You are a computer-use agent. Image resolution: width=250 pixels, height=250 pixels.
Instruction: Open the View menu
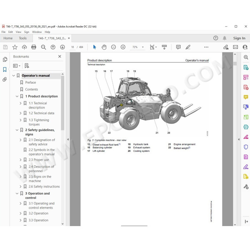pos(18,32)
